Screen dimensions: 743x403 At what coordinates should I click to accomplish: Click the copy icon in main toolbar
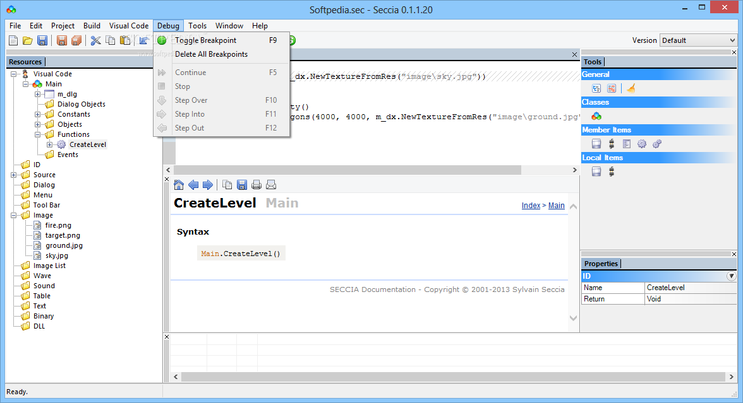(x=111, y=40)
